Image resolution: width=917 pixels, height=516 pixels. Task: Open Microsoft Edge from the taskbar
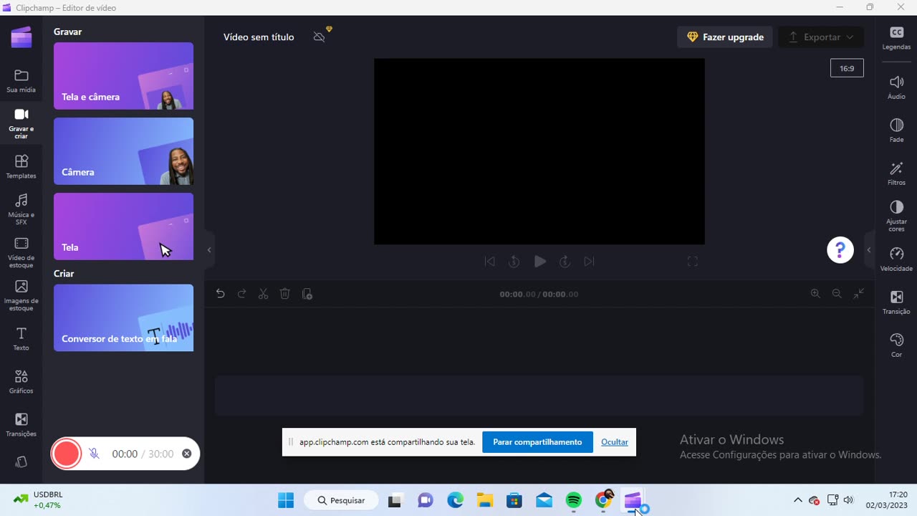pyautogui.click(x=456, y=500)
